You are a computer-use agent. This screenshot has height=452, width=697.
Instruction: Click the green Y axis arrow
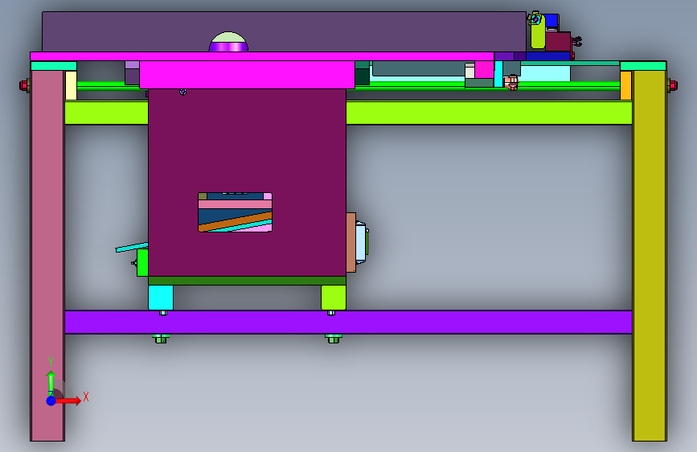coord(51,383)
